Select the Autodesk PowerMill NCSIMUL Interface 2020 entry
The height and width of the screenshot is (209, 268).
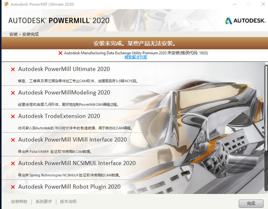(77, 163)
